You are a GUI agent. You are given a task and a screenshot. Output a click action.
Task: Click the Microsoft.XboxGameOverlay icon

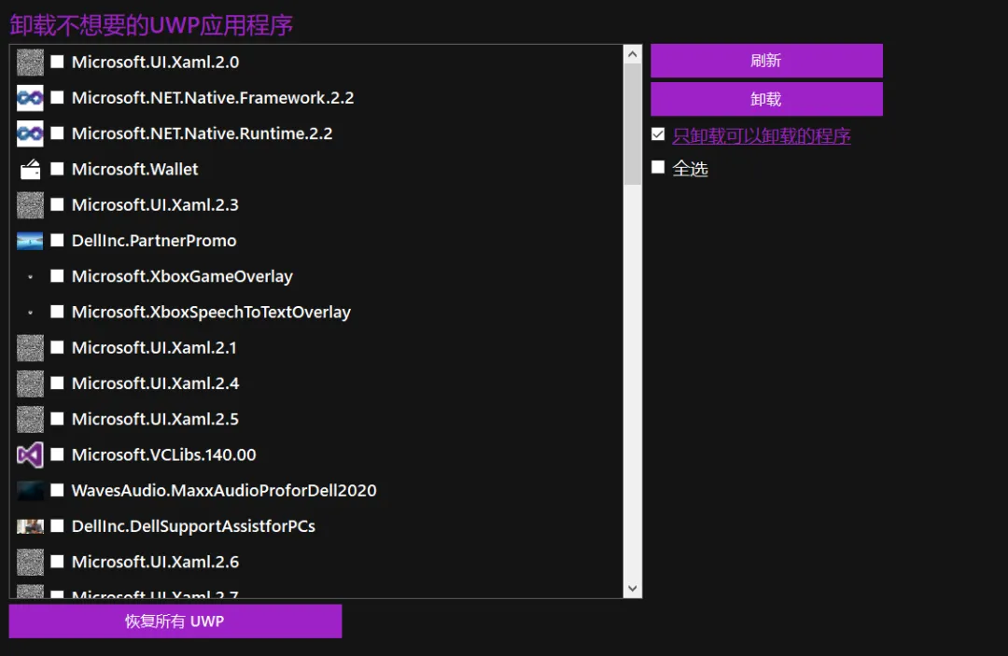coord(30,277)
